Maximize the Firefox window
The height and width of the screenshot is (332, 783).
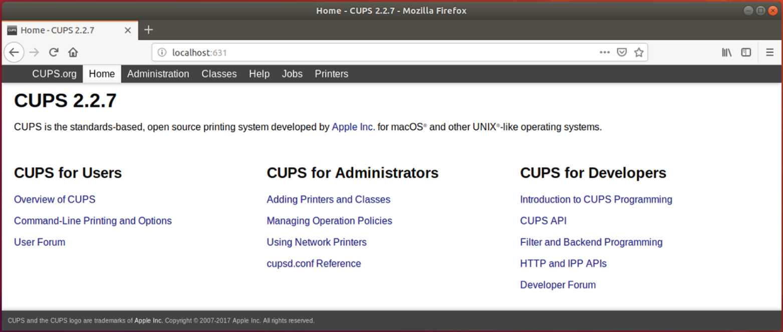760,11
